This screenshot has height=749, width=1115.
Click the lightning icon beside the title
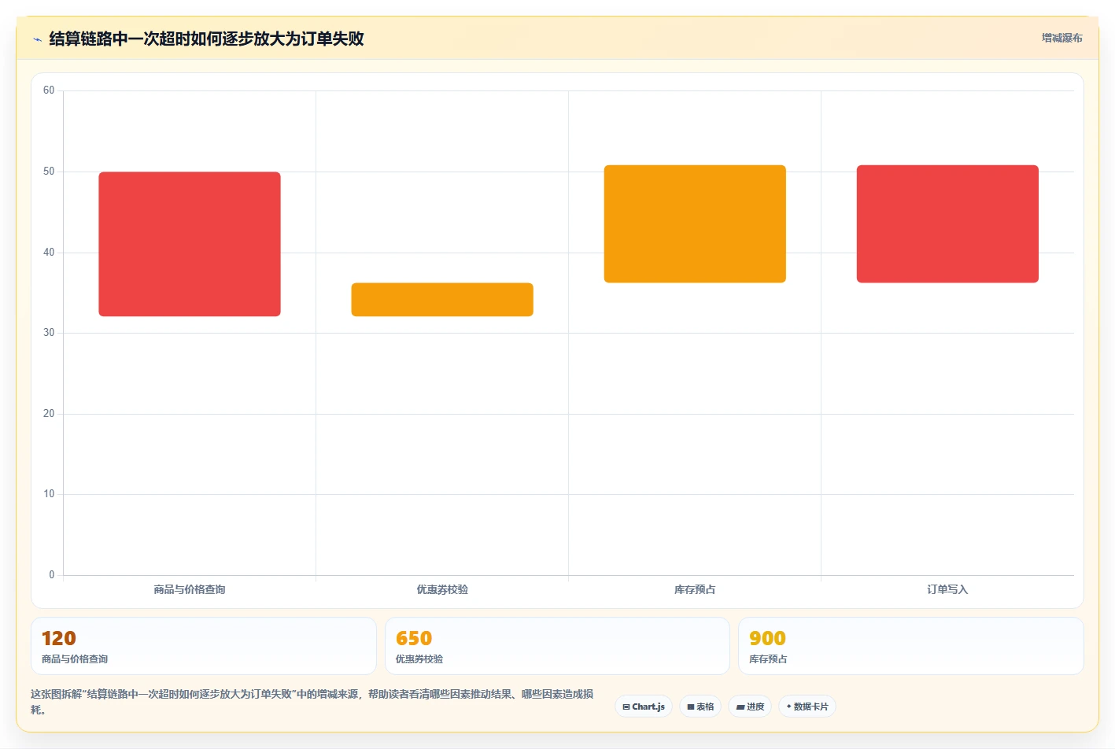tap(37, 39)
